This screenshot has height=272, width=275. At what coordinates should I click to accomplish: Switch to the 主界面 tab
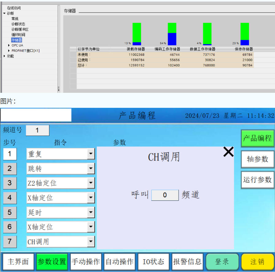point(18,262)
